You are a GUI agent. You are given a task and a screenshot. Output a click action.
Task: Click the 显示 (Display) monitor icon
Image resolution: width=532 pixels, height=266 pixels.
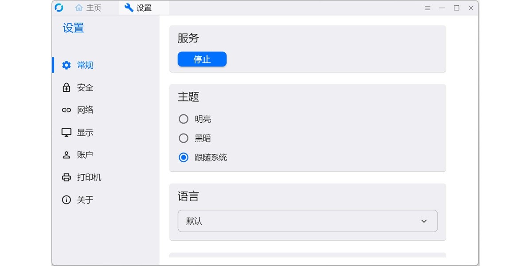66,132
